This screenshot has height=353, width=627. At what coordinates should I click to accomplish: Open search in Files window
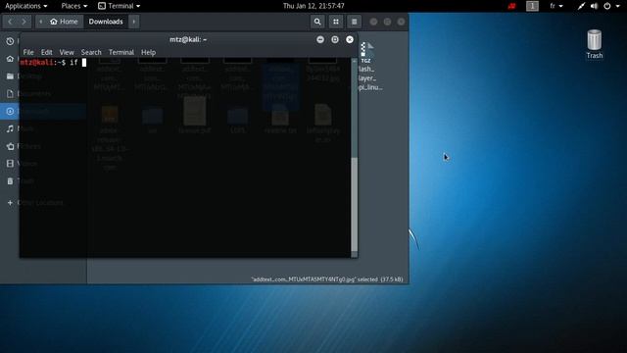click(317, 22)
